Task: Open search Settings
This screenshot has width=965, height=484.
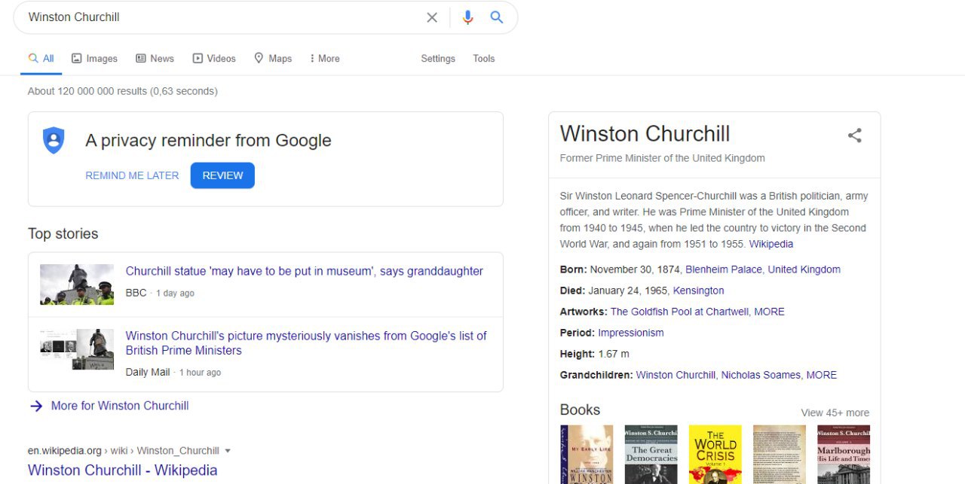Action: point(438,59)
